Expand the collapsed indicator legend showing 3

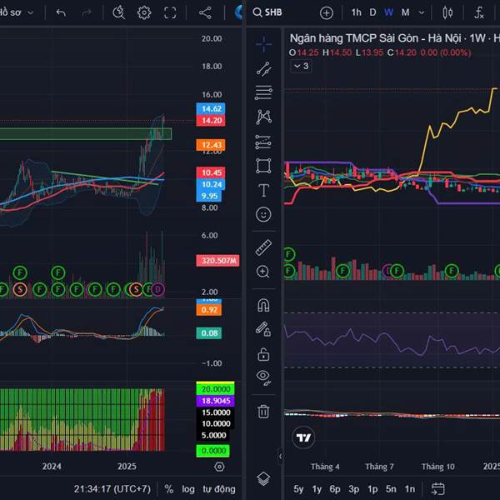click(x=301, y=66)
